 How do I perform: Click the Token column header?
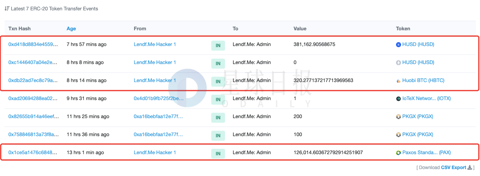(x=403, y=29)
